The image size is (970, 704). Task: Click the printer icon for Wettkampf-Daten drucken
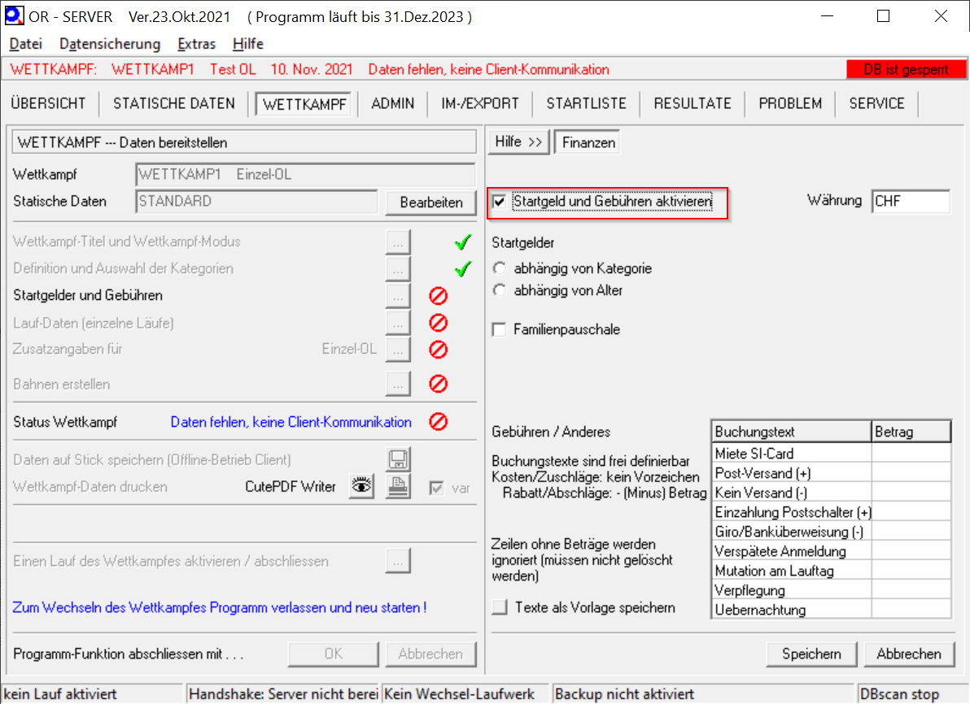click(x=398, y=486)
